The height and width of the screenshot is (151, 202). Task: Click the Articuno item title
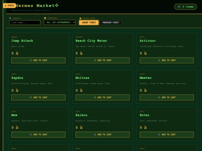point(147,41)
